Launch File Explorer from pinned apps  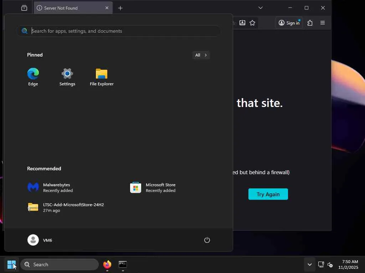click(x=102, y=77)
